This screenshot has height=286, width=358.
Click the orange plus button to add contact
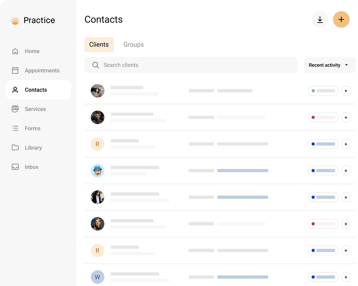click(341, 20)
